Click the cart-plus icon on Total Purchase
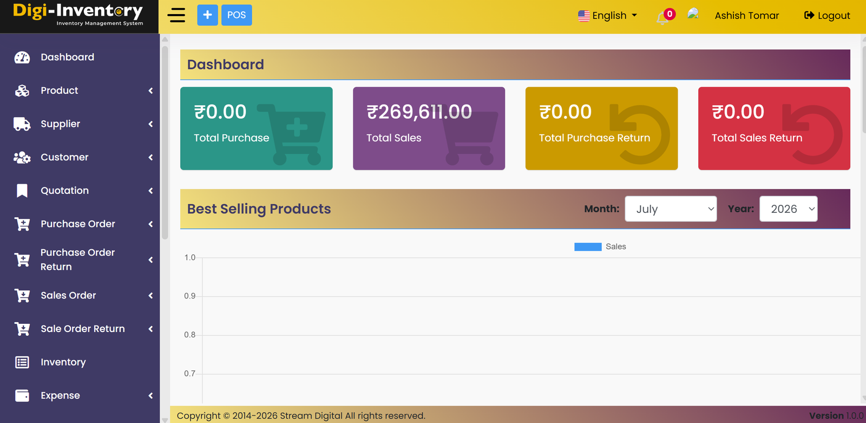866x423 pixels. tap(292, 134)
